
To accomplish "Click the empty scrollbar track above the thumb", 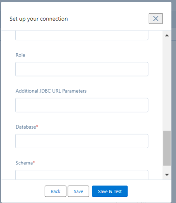I will (x=167, y=85).
